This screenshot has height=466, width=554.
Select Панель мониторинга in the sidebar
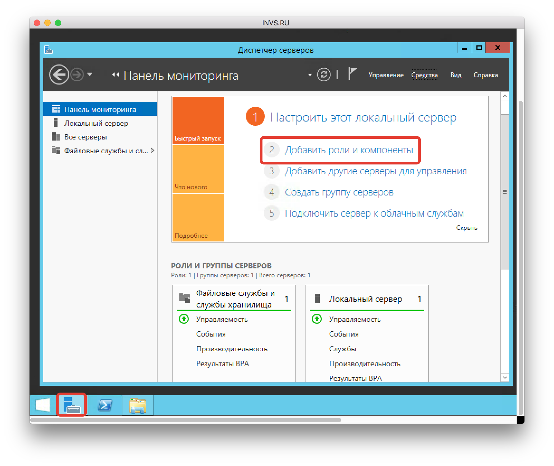pos(100,109)
